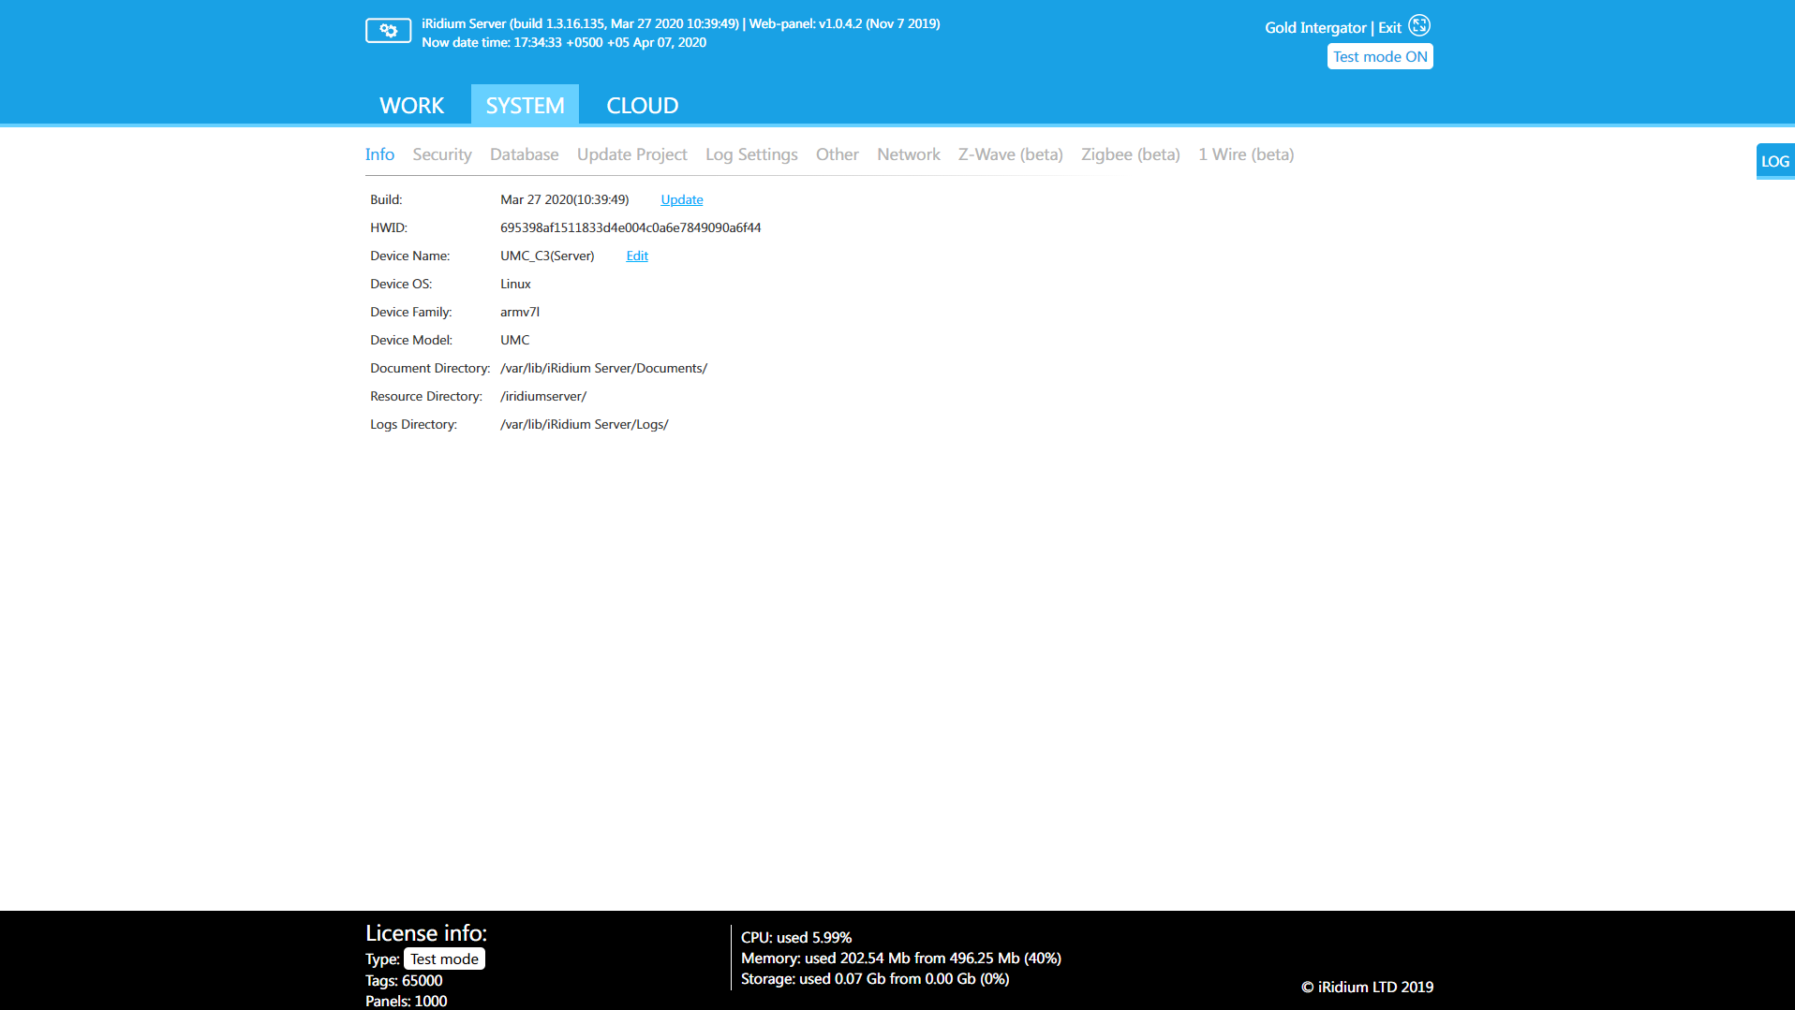Click the Exit icon in the header
The image size is (1795, 1010).
(1419, 26)
